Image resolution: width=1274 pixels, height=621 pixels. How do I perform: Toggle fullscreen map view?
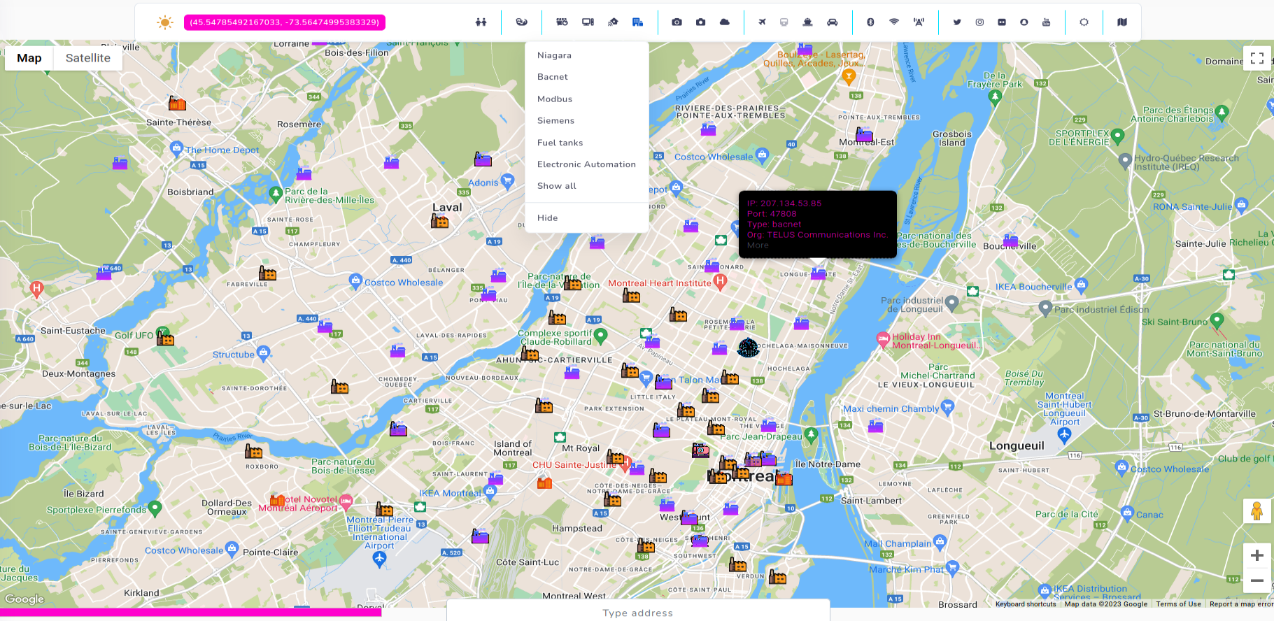pos(1257,58)
